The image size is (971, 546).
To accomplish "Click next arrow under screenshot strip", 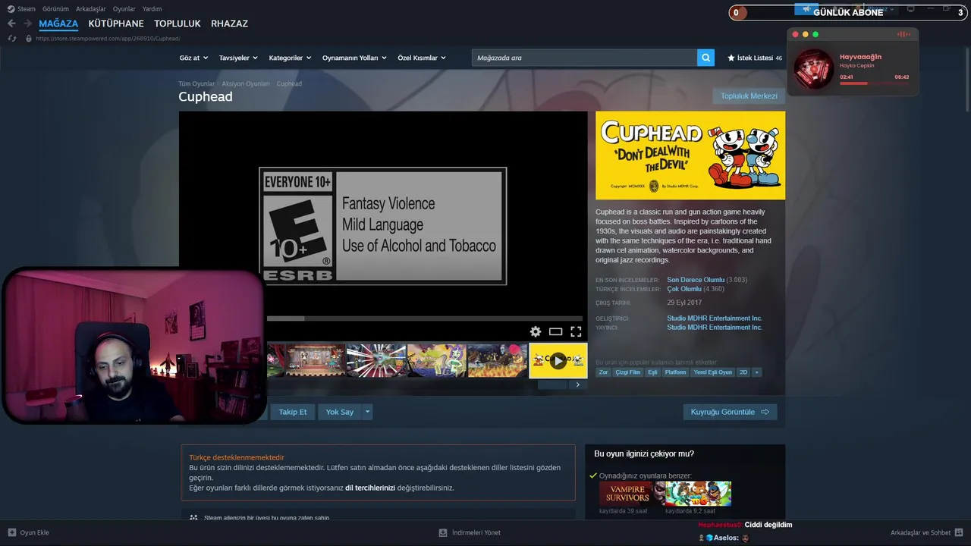I will point(577,384).
